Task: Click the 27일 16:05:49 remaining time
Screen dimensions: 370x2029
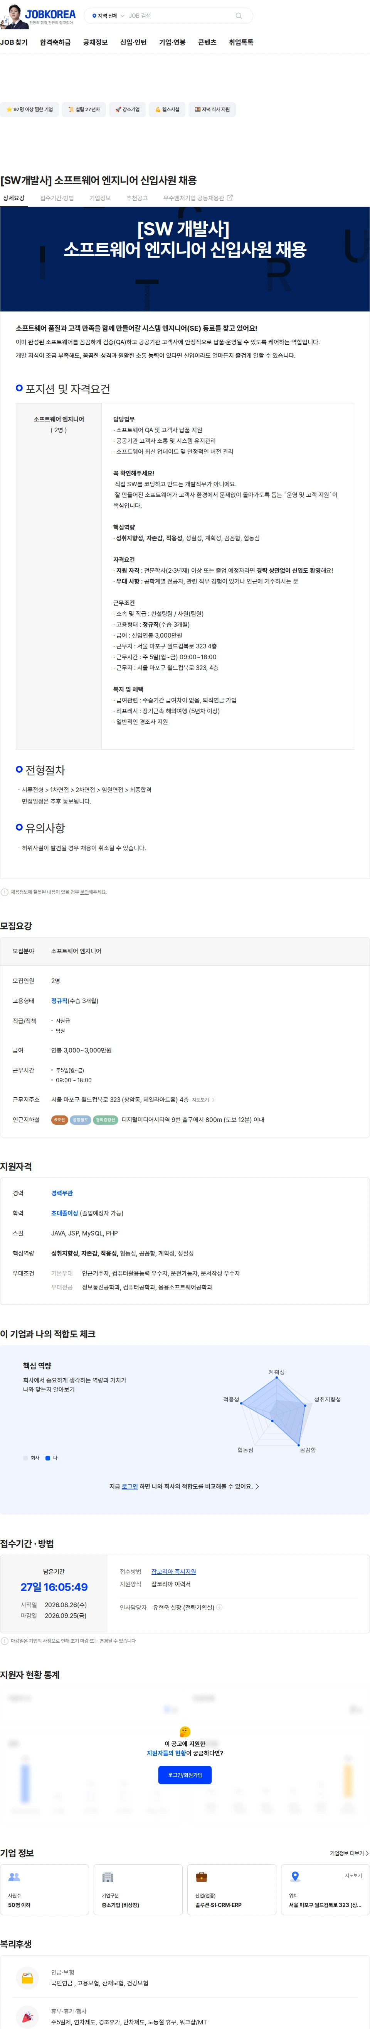Action: pyautogui.click(x=54, y=1587)
